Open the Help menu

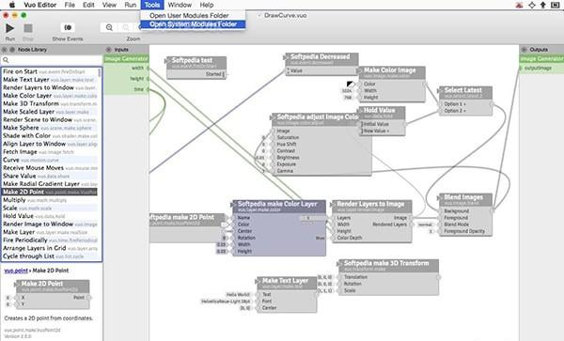(207, 5)
